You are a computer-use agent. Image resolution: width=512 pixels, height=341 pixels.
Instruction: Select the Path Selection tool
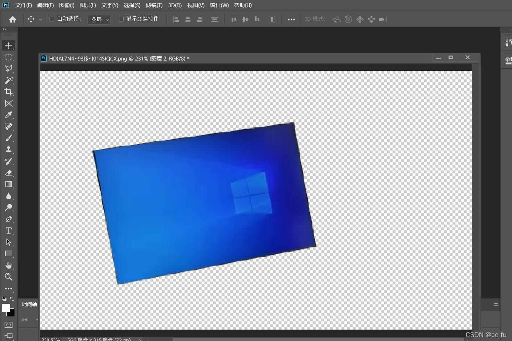(x=9, y=242)
